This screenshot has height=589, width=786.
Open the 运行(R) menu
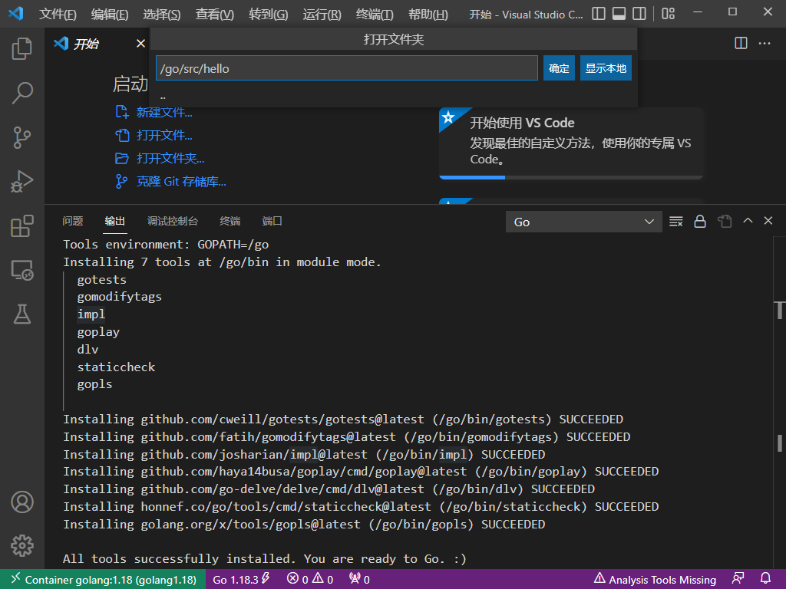(x=322, y=14)
